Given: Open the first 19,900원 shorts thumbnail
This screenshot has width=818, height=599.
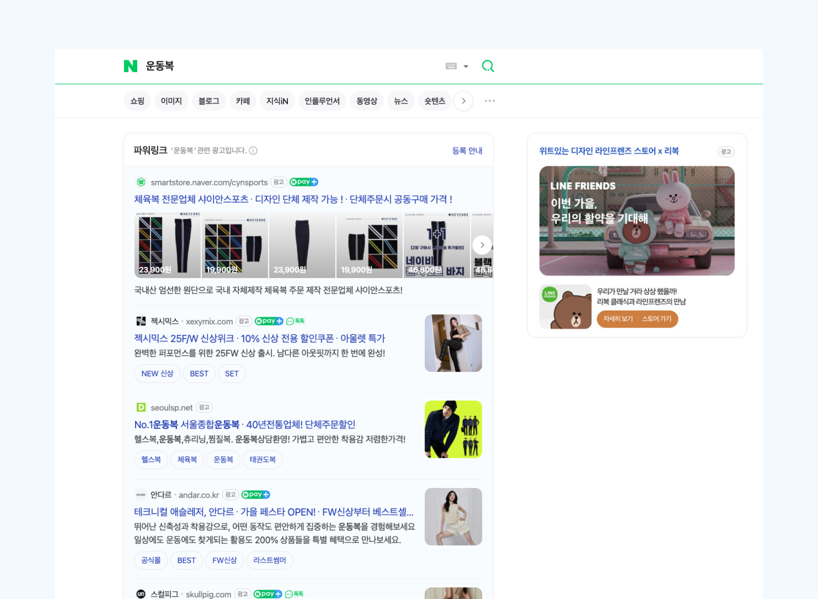Looking at the screenshot, I should click(235, 245).
